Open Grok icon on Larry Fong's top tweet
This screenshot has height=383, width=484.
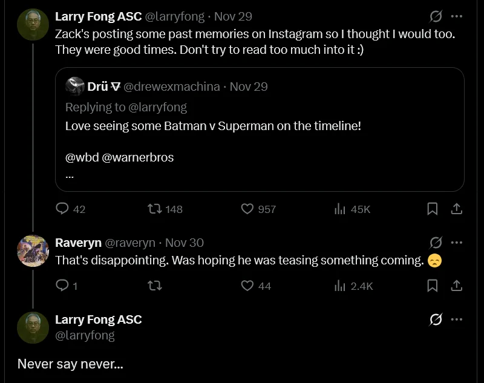pyautogui.click(x=436, y=16)
